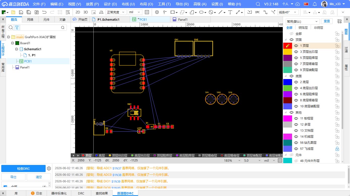This screenshot has width=350, height=196.
Task: Open layer preset dropdown 常用(默认)
Action: [303, 21]
